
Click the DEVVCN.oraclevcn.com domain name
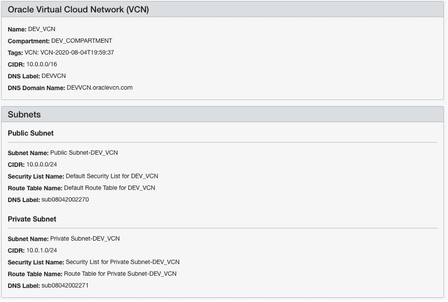pos(99,88)
